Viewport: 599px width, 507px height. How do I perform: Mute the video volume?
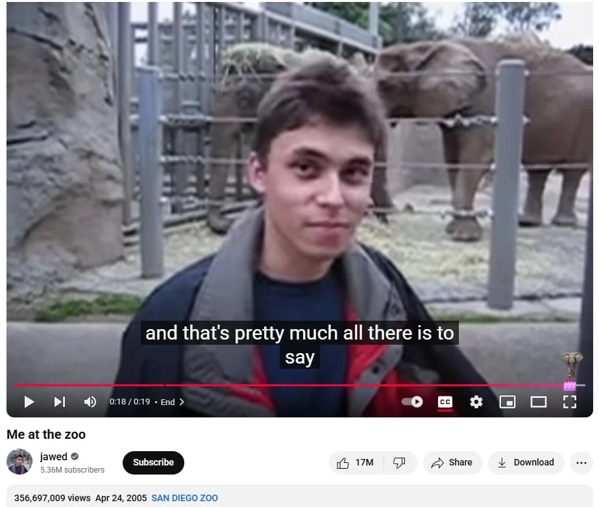(90, 402)
